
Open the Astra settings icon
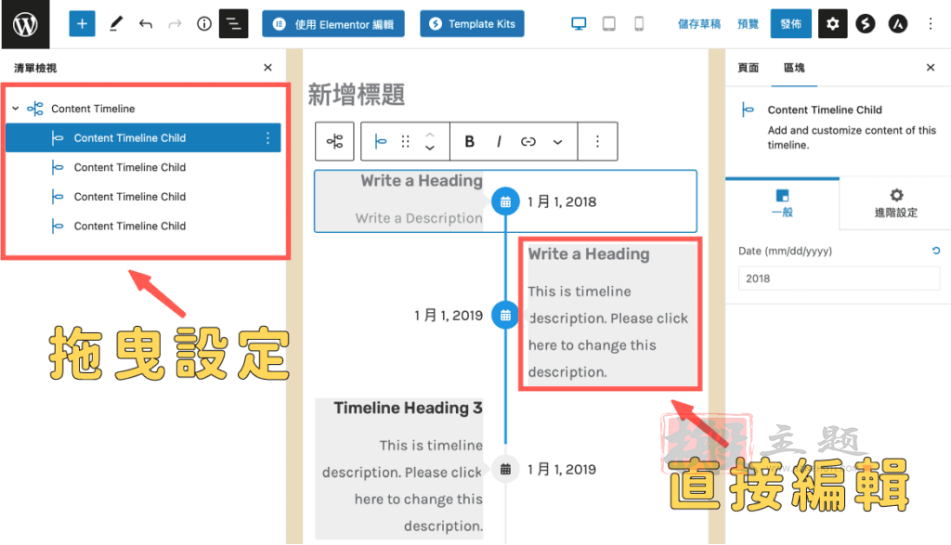click(898, 24)
